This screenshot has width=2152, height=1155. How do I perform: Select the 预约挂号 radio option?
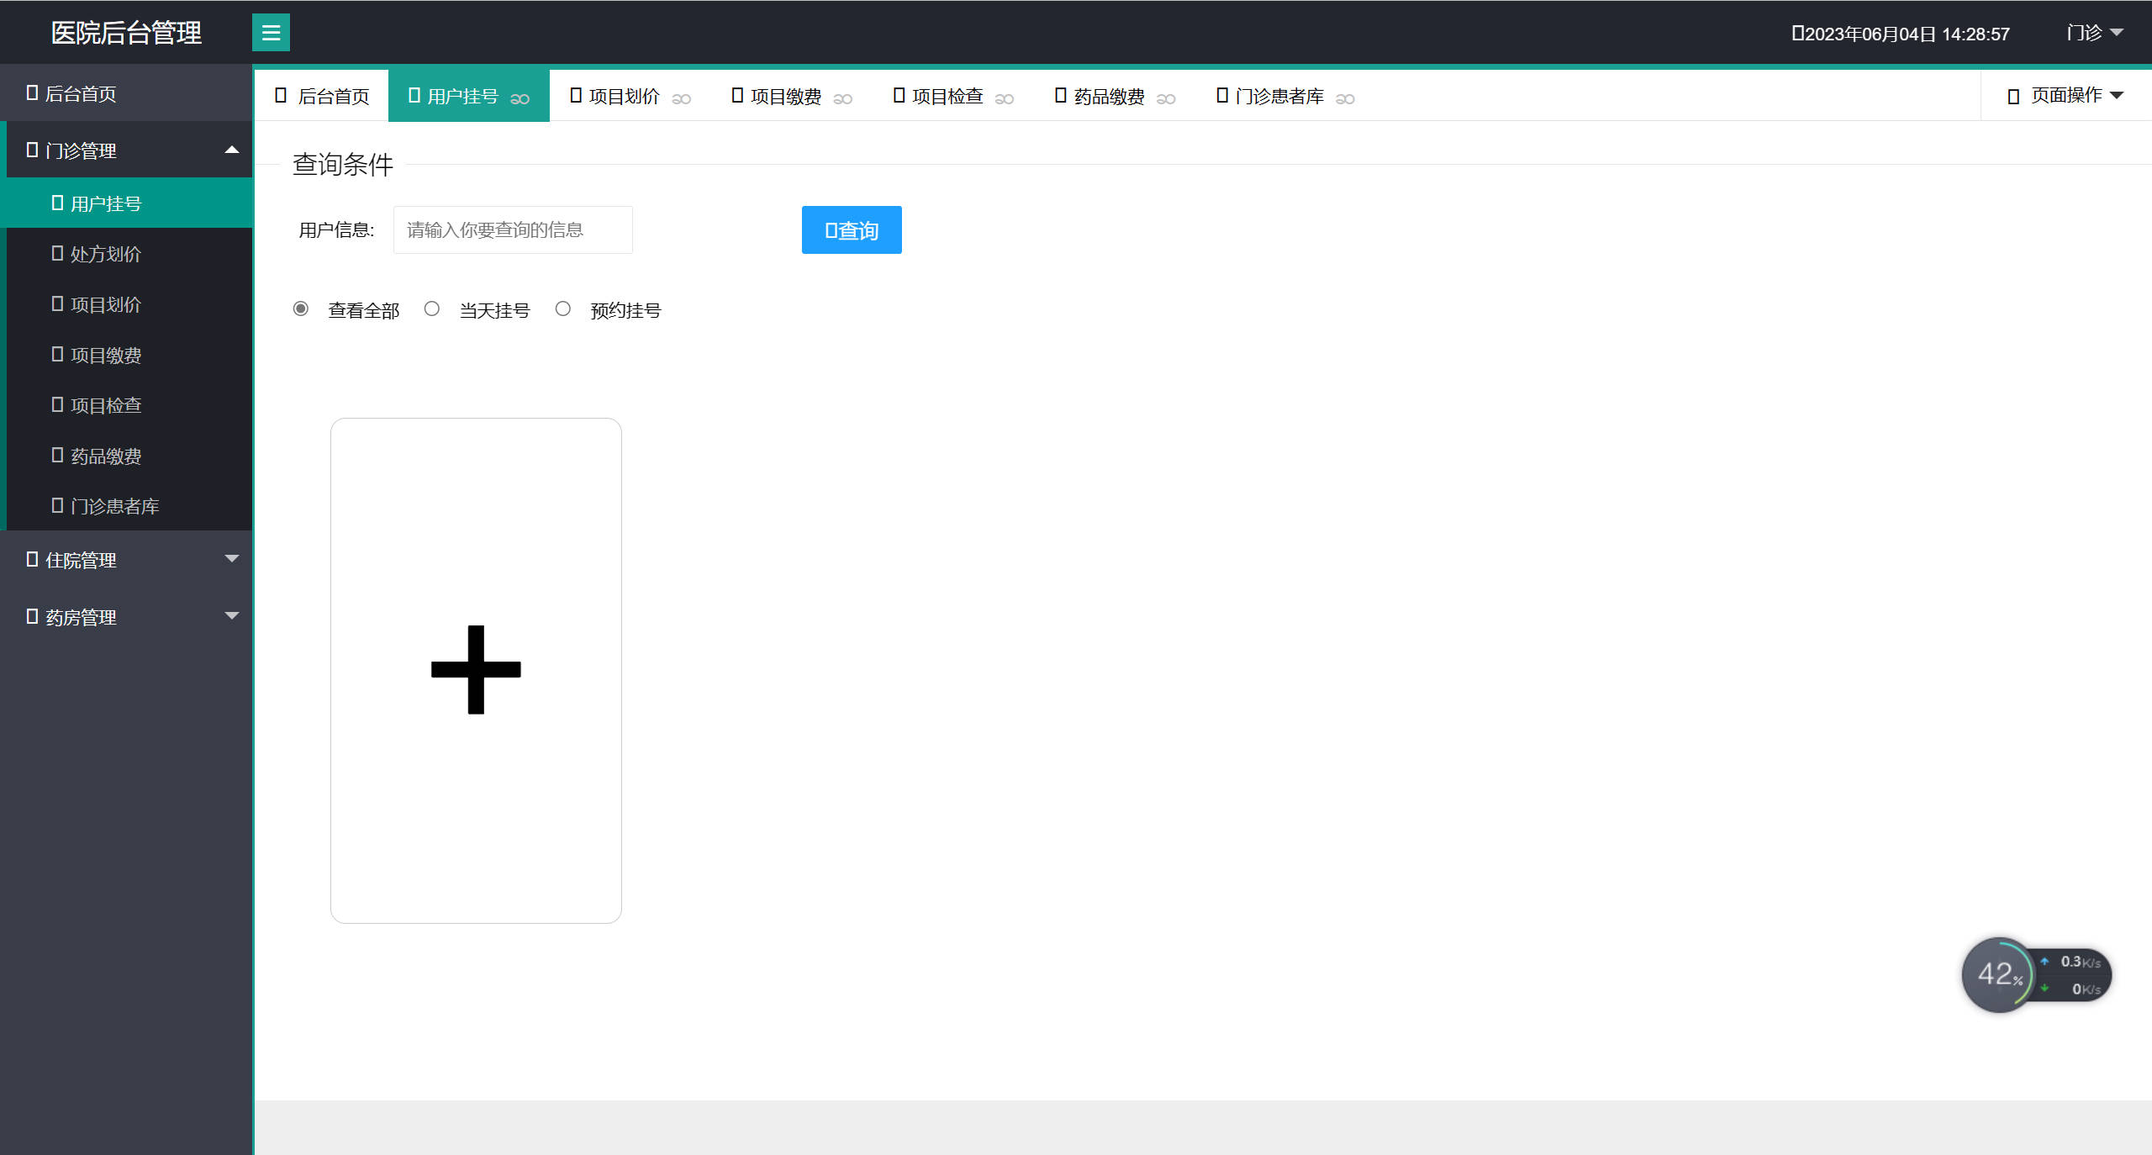point(562,309)
